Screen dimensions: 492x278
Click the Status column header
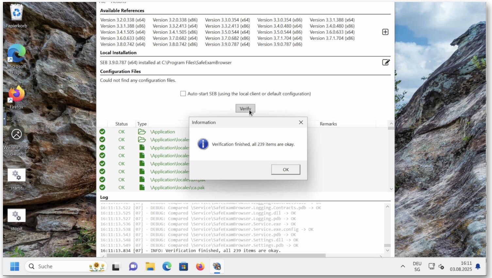point(122,124)
